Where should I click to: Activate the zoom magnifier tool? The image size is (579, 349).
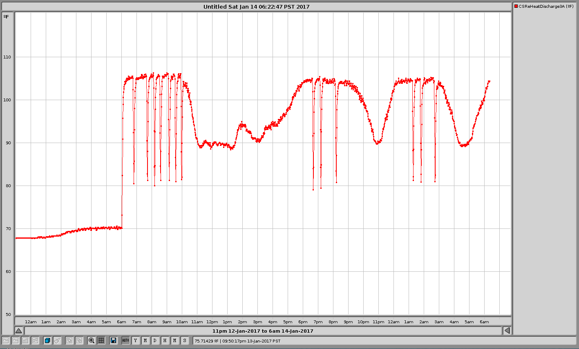(92, 340)
